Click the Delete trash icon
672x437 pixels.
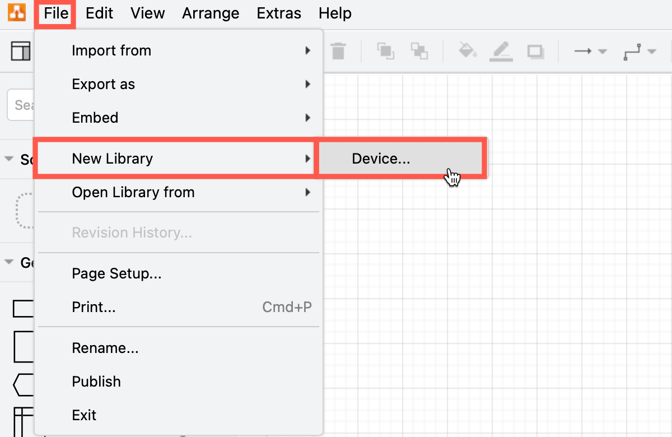(x=338, y=51)
